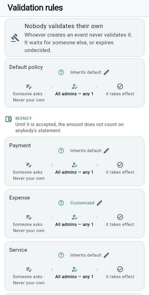Click the question mark beside Customized
This screenshot has width=149, height=295.
pos(61,203)
